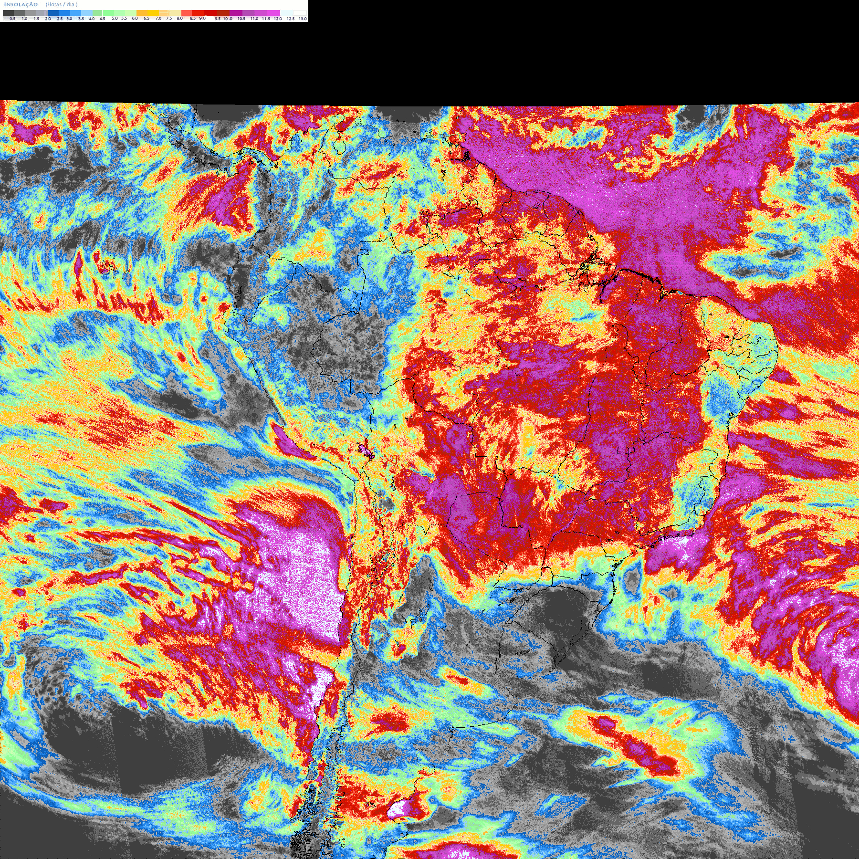859x859 pixels.
Task: Click the 'Insolação' legend title
Action: [21, 4]
